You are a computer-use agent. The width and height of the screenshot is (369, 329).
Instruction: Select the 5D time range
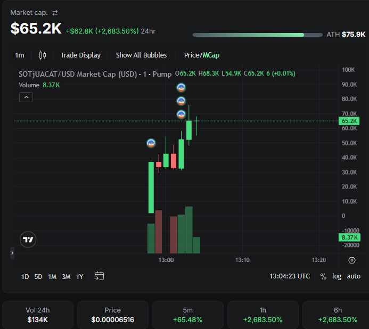click(38, 276)
